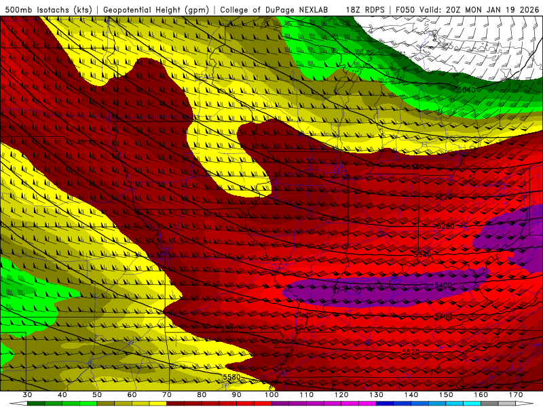The image size is (543, 407).
Task: Click the 30 knot colorbar label
Action: 27,395
